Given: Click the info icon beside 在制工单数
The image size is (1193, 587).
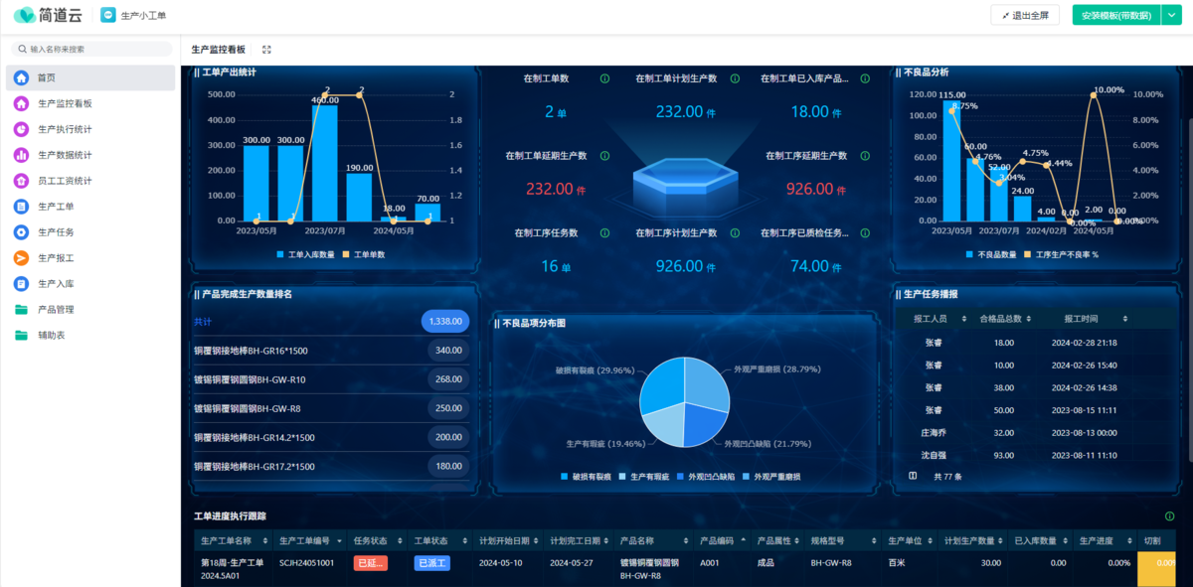Looking at the screenshot, I should [x=604, y=78].
